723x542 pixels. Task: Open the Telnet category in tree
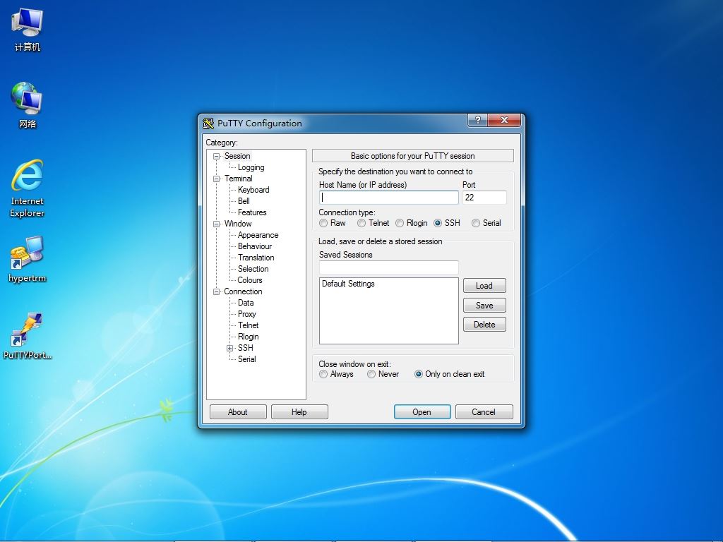coord(248,325)
